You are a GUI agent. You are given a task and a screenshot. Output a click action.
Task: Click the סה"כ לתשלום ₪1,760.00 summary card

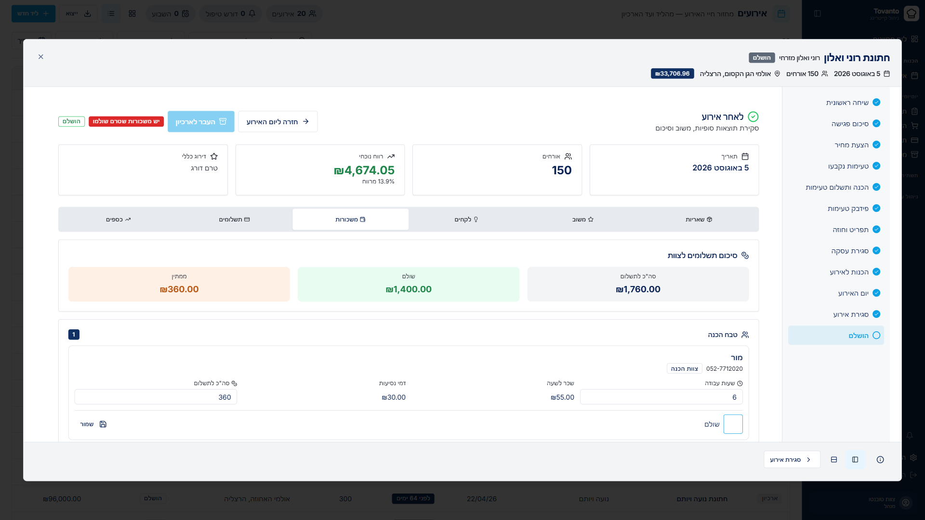[x=638, y=284]
